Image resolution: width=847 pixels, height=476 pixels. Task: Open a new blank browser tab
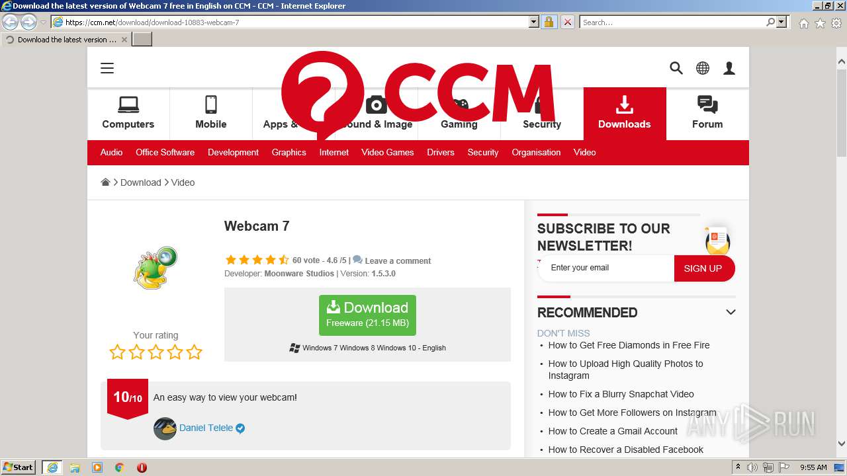click(142, 40)
